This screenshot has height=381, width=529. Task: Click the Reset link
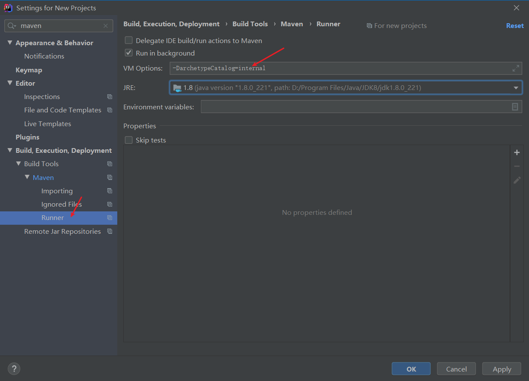click(515, 26)
